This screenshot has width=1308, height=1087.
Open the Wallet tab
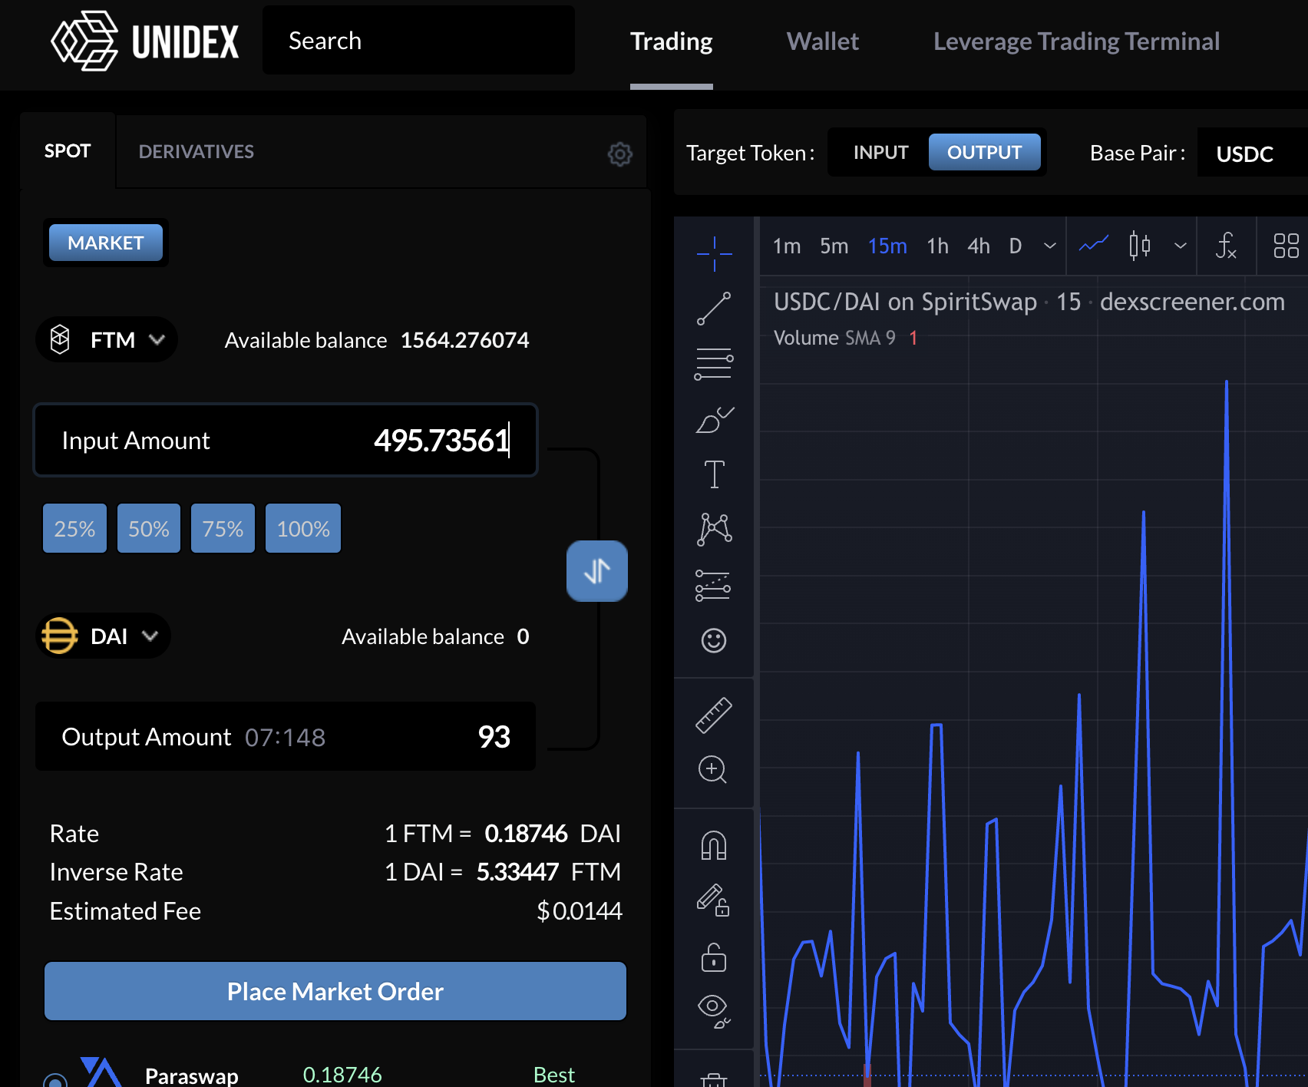[x=822, y=41]
